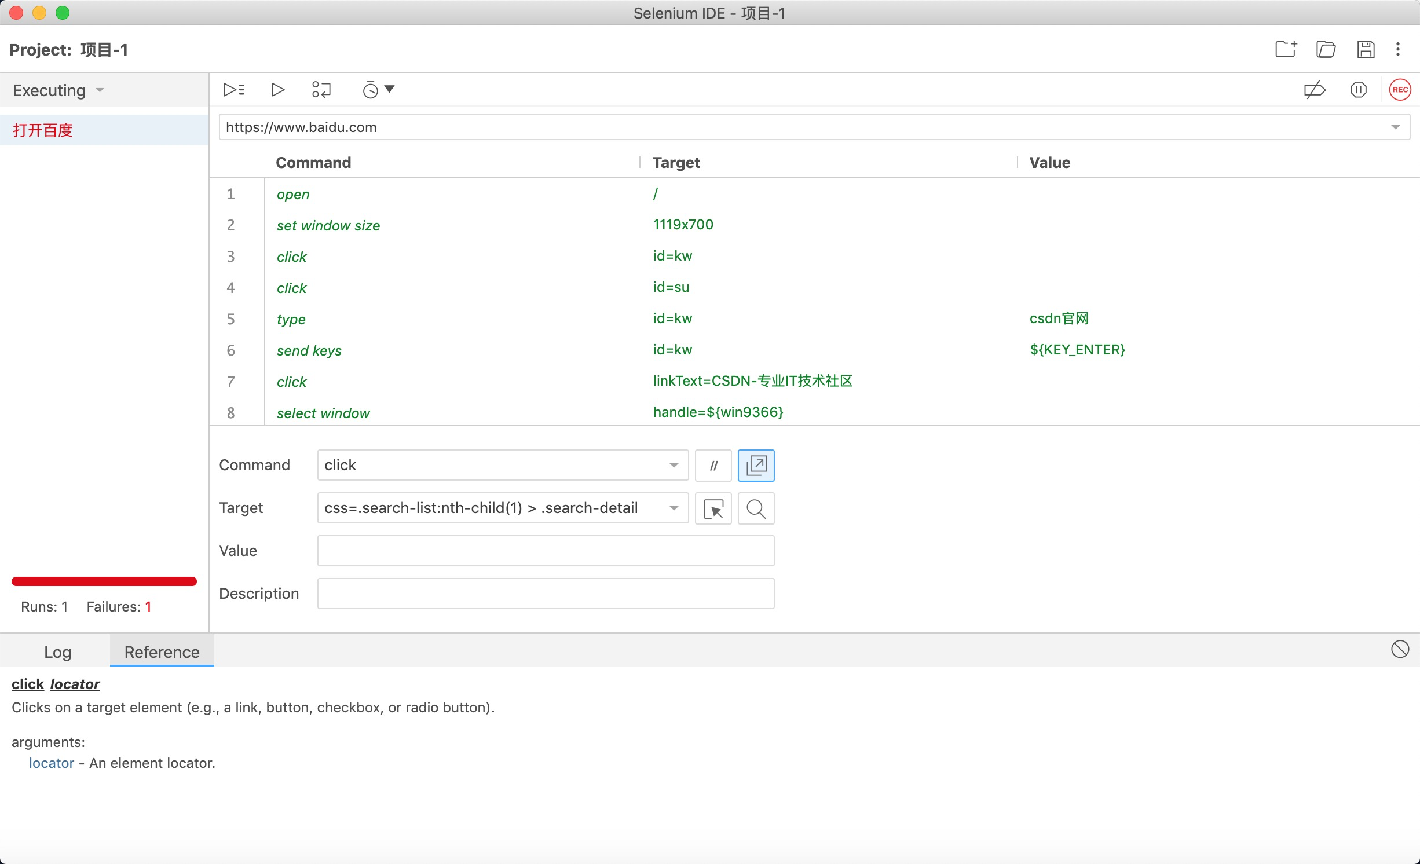Open the three-dot more menu
Viewport: 1420px width, 864px height.
coord(1398,49)
